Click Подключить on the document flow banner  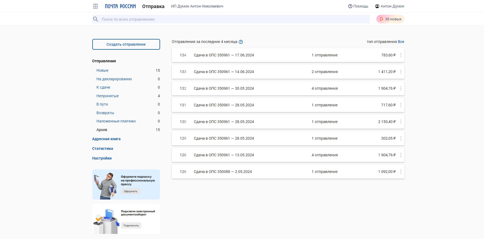click(131, 225)
